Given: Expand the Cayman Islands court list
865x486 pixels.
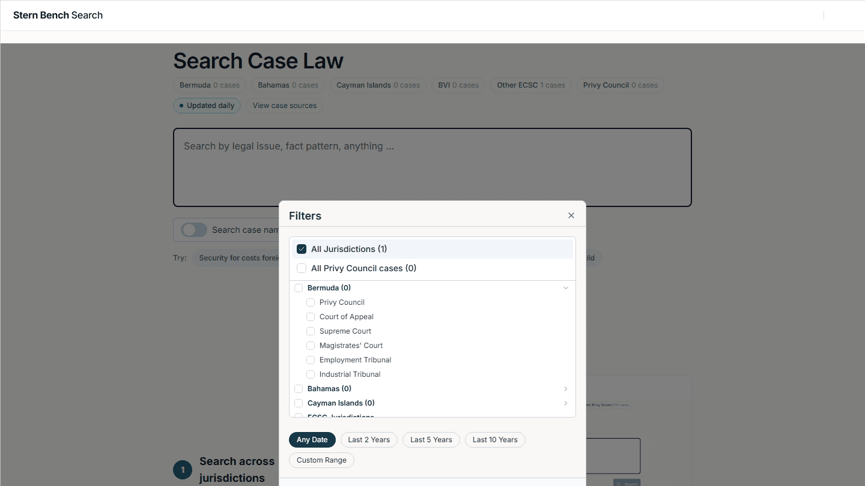Looking at the screenshot, I should click(x=565, y=403).
